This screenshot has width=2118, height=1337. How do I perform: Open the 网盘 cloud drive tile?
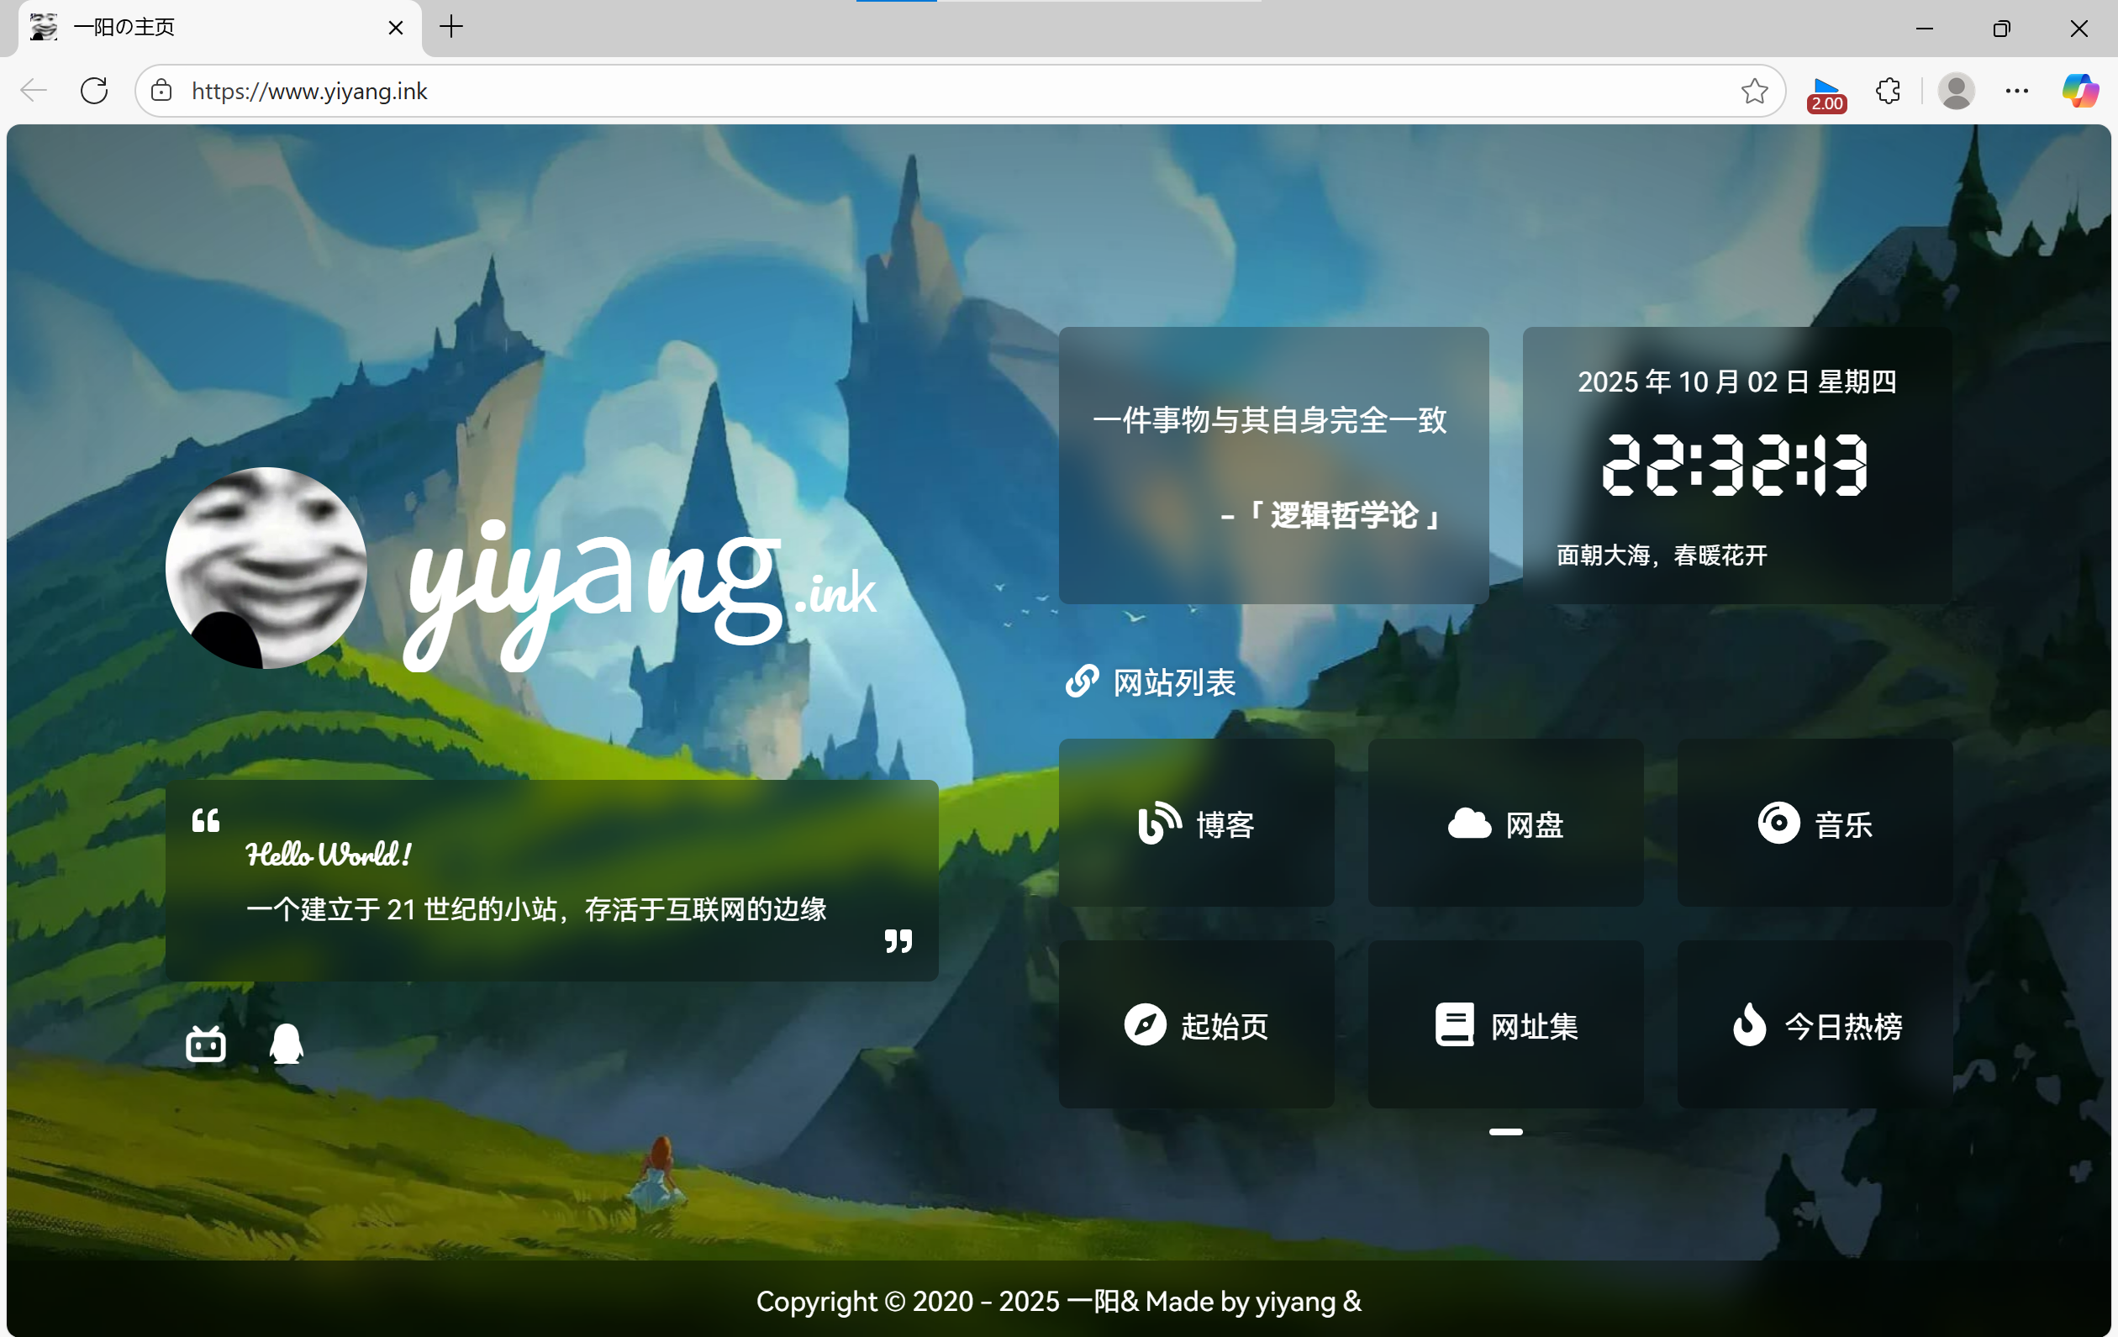tap(1505, 824)
